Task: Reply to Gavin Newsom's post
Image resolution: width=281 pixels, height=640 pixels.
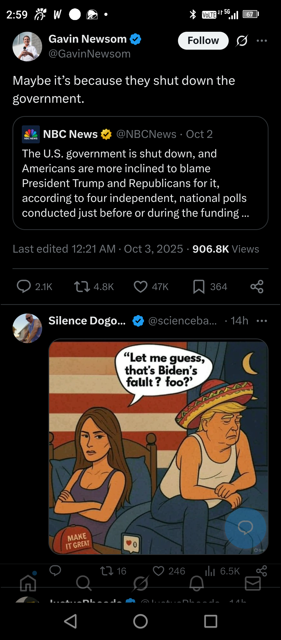Action: [24, 286]
